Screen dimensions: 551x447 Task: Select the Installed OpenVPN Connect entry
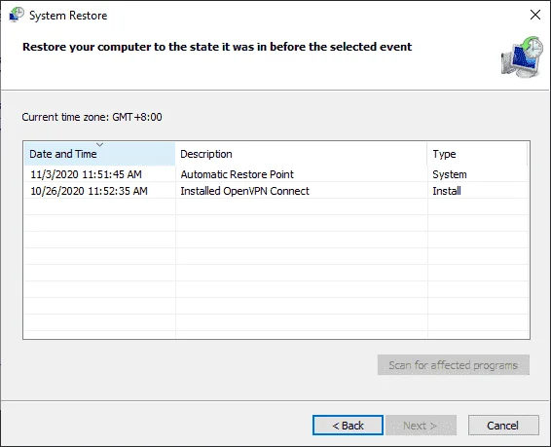244,191
